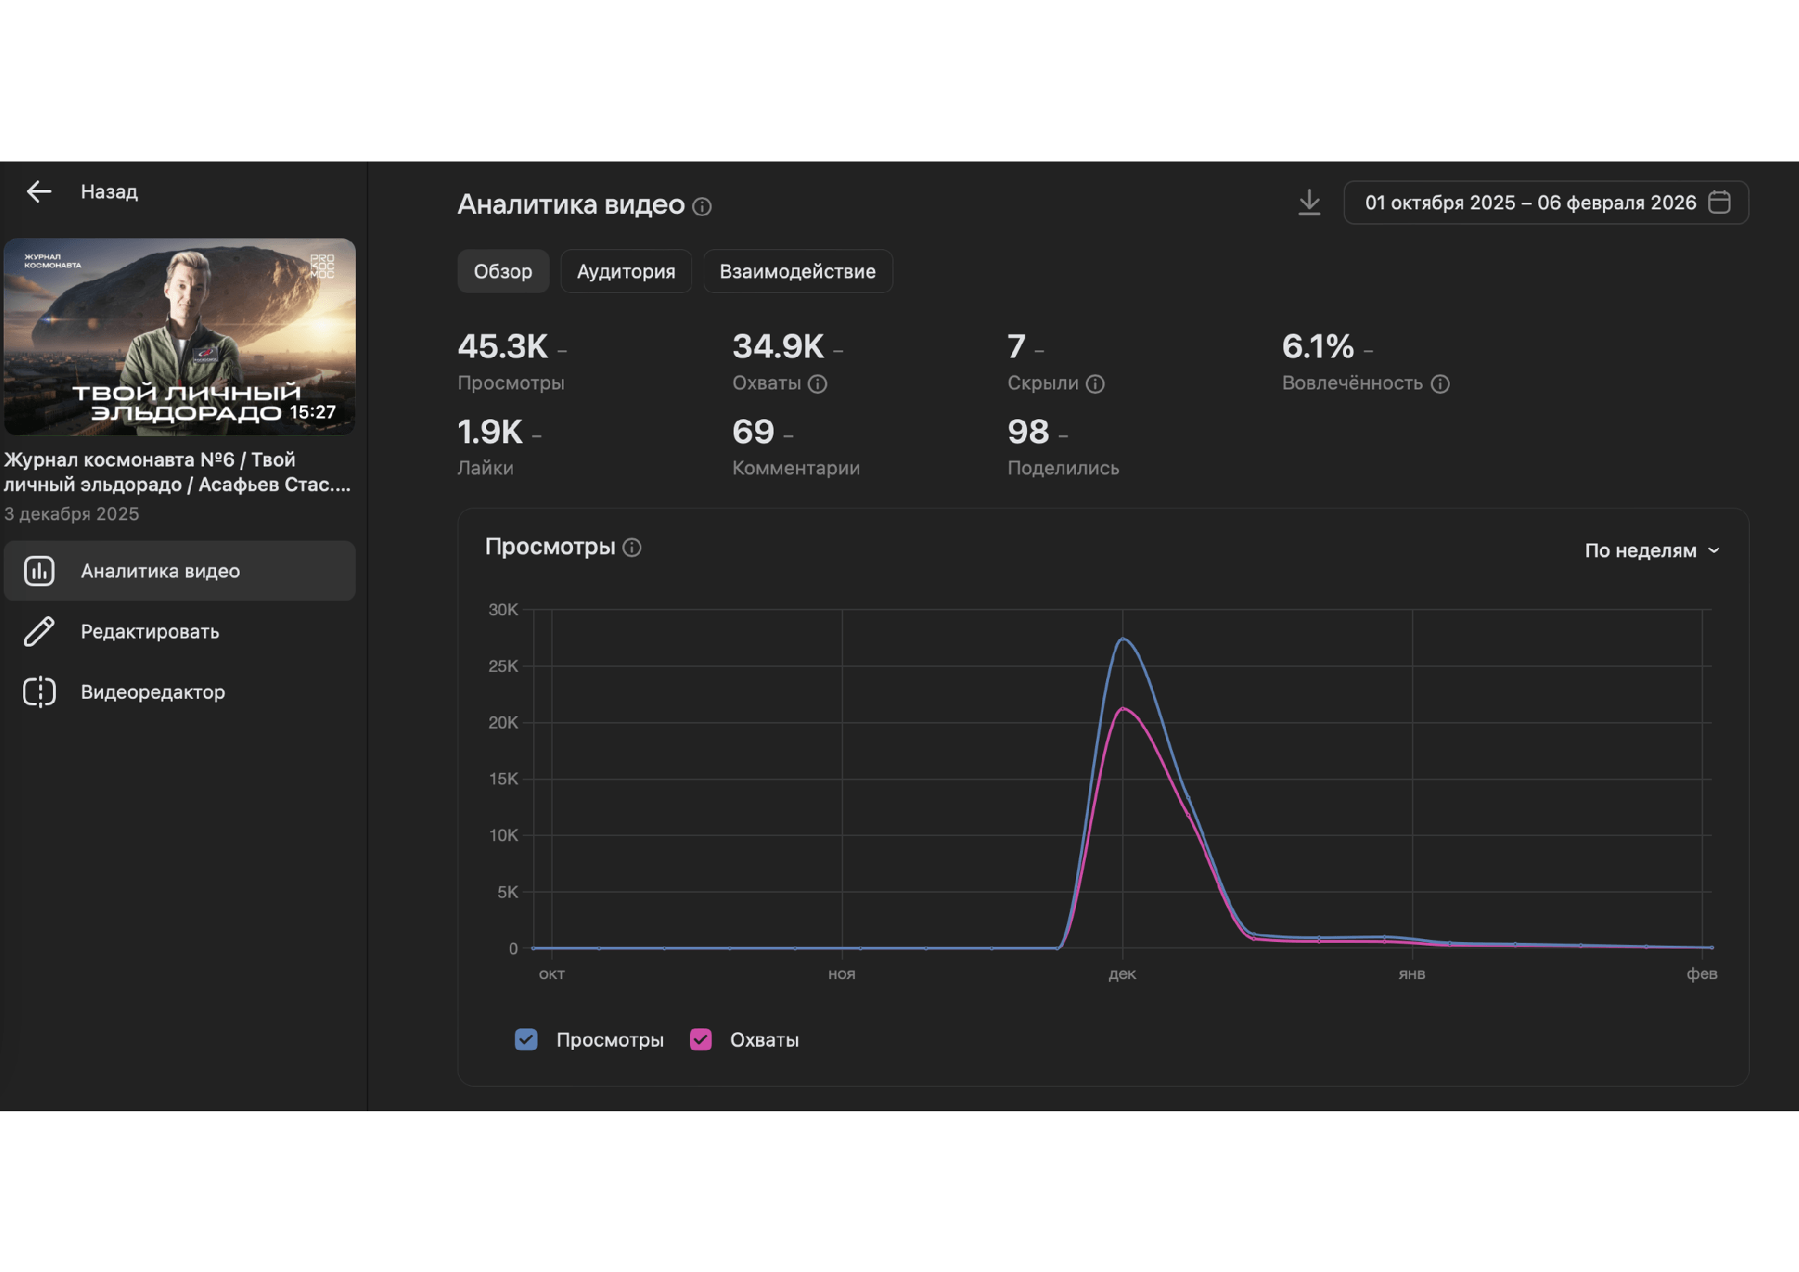Click info icon beside Охваты metric
Screen dimensions: 1799x1272
818,384
